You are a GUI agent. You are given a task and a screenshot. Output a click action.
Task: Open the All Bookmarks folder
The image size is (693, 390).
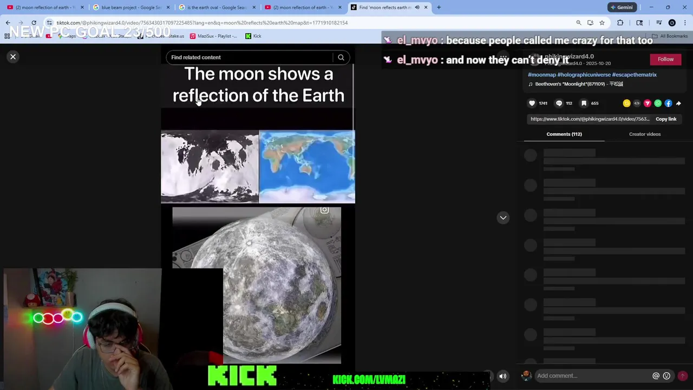coord(670,36)
